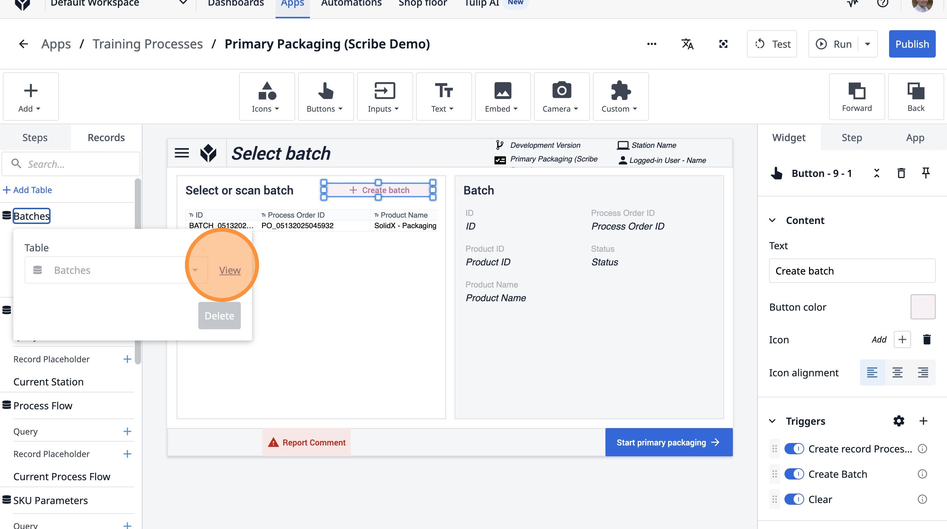Click the Publish button
Screen dimensions: 947x529
tap(912, 44)
